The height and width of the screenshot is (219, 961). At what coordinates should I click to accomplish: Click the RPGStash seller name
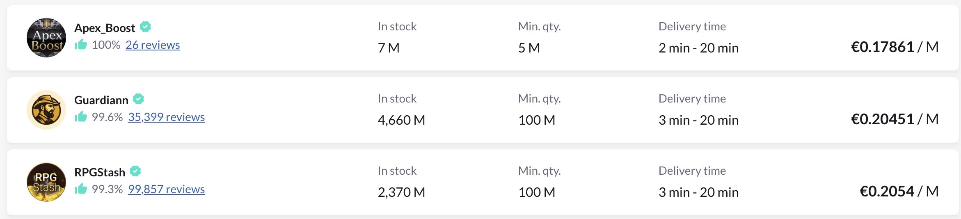tap(100, 172)
